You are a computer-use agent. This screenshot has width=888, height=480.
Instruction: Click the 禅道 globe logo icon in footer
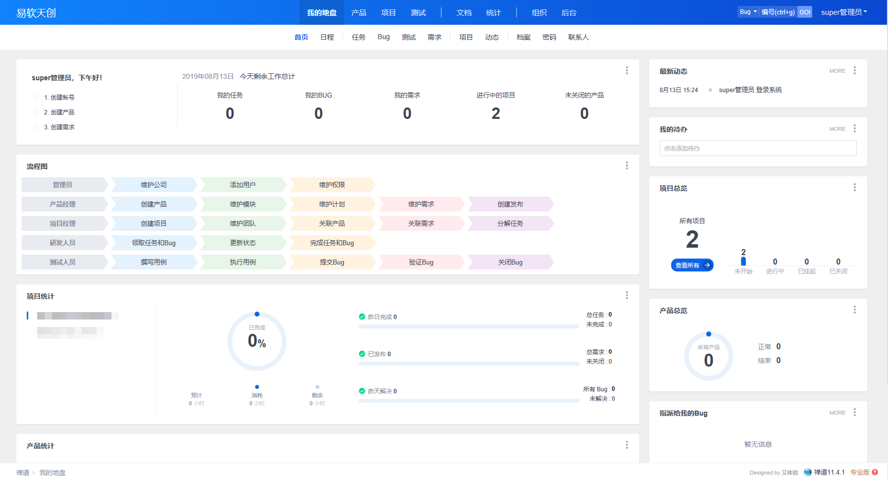click(808, 472)
